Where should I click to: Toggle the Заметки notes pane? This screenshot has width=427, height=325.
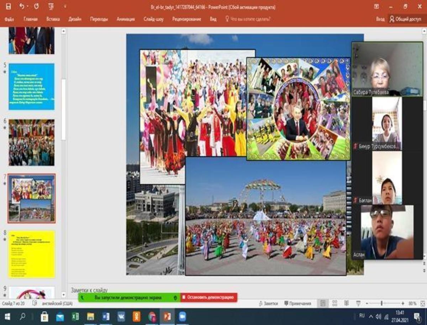(268, 304)
